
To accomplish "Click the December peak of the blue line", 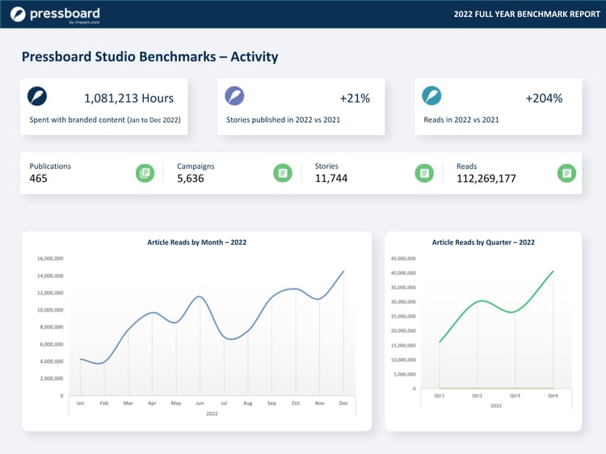I will [343, 271].
